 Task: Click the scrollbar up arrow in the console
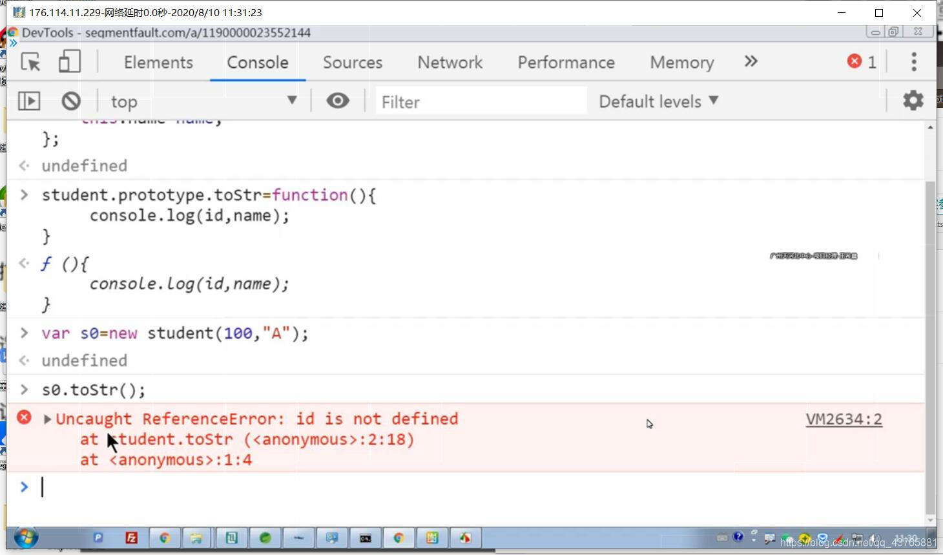(930, 127)
